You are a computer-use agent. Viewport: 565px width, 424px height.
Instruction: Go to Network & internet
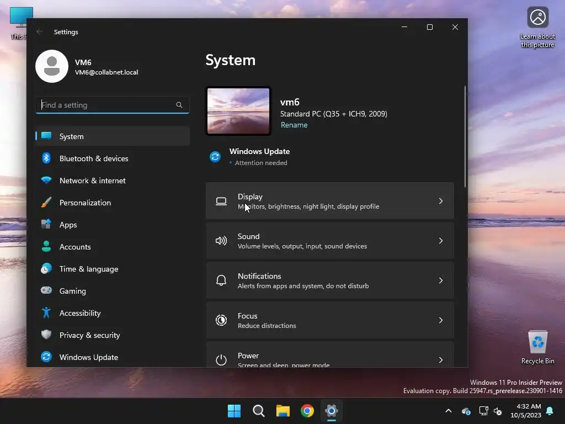coord(113,181)
